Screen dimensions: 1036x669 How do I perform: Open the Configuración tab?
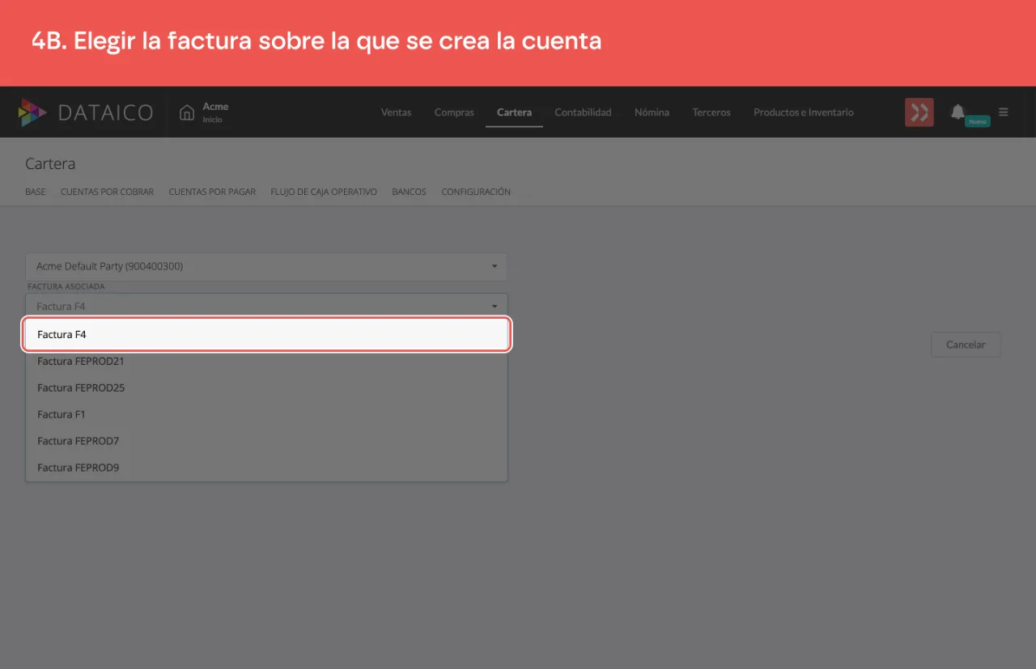click(x=476, y=192)
